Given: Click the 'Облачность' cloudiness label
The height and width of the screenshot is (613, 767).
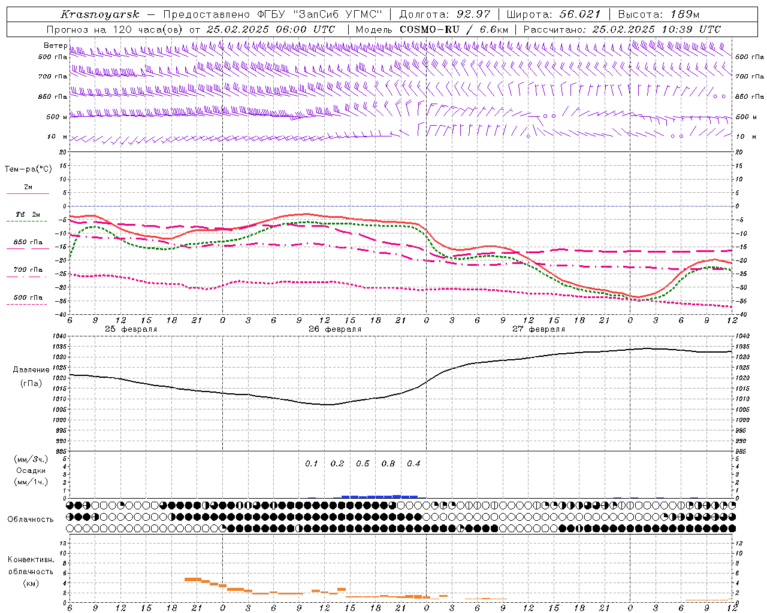Looking at the screenshot, I should [x=31, y=519].
